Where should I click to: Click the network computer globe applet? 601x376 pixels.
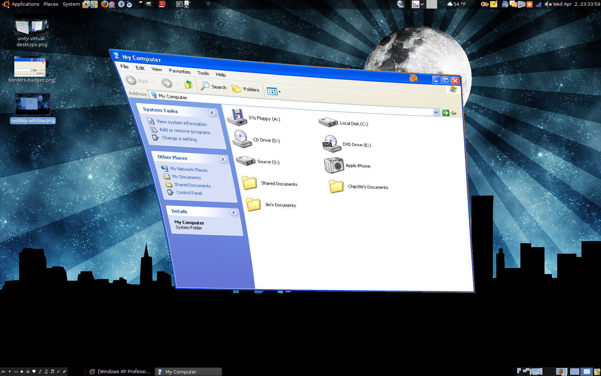tap(400, 4)
